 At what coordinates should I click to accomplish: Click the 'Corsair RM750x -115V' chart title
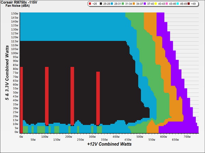point(19,2)
